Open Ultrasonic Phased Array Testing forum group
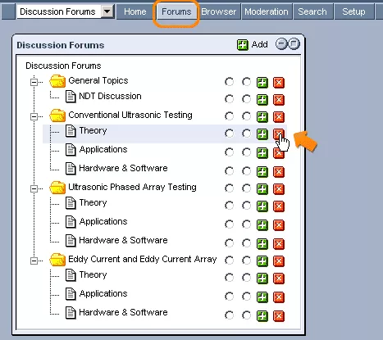Image resolution: width=383 pixels, height=340 pixels. pyautogui.click(x=132, y=187)
